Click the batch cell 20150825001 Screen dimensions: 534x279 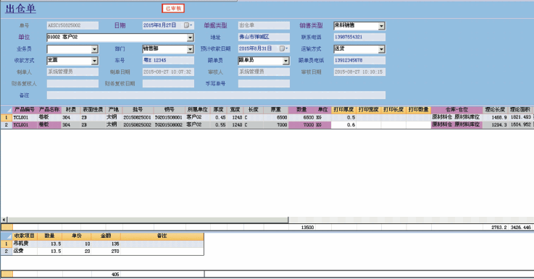(138, 118)
